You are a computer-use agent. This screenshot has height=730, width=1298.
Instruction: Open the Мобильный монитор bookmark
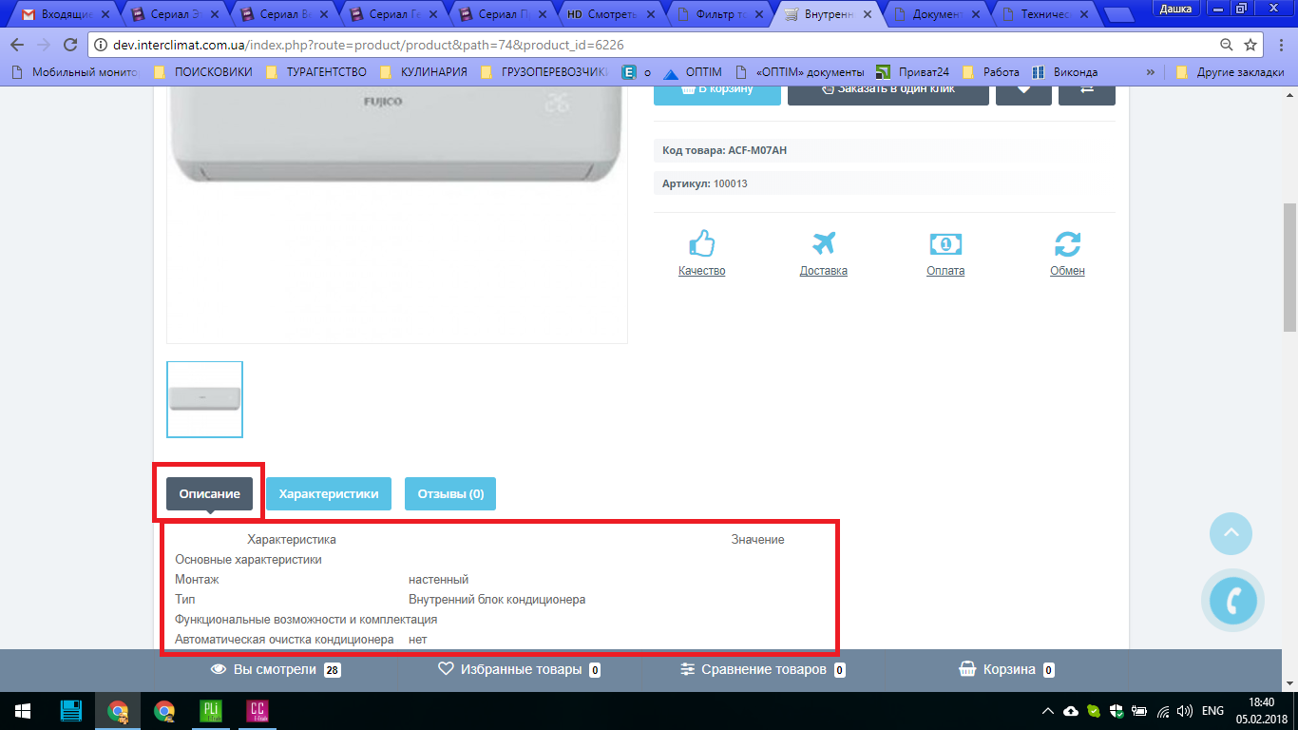tap(75, 71)
